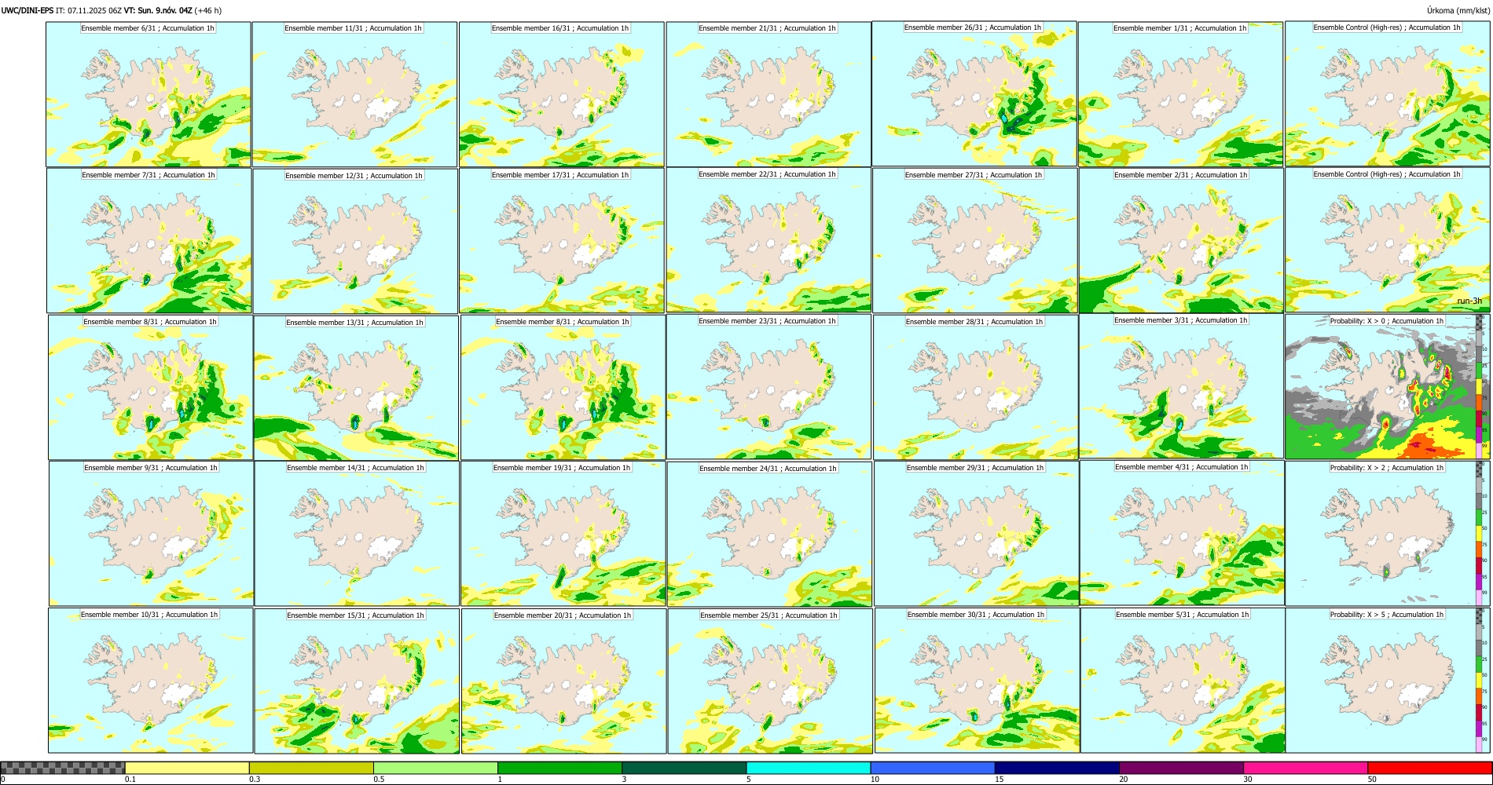Click label 'Ensemble member 4/31 ; Accumulation 1h'

click(1182, 467)
